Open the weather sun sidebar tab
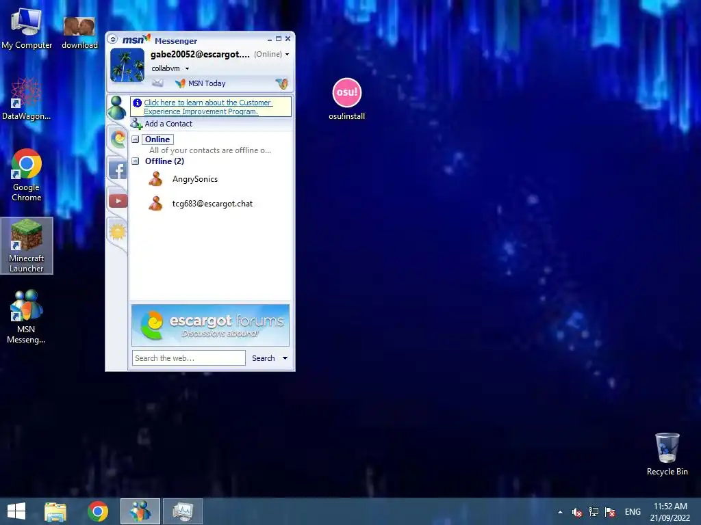The width and height of the screenshot is (701, 525). pos(117,232)
